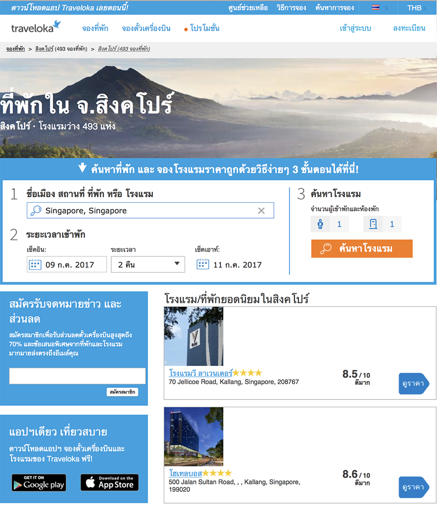
Task: Expand the language chevron beside the flag
Action: tap(387, 8)
